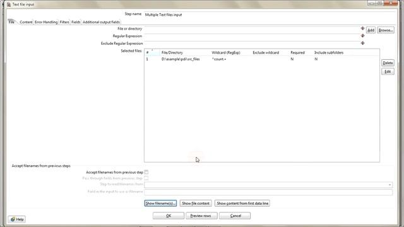Click variable icon beside Regular Expression field
This screenshot has height=227, width=404.
click(x=362, y=35)
